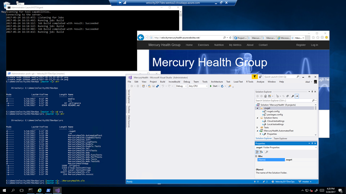Click the Refresh icon in Internet Explorer address bar
The image size is (346, 194).
pos(230,38)
